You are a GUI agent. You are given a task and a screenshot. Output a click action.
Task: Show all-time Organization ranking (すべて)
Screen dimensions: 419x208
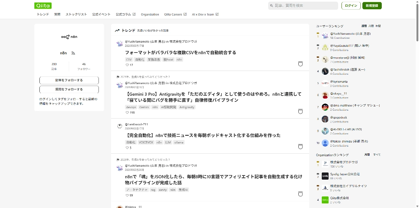click(x=377, y=155)
